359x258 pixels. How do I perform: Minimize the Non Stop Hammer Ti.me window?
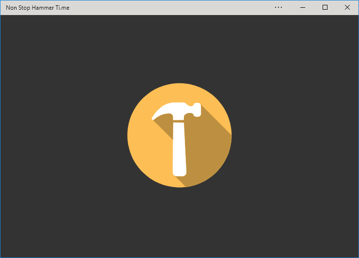[302, 7]
